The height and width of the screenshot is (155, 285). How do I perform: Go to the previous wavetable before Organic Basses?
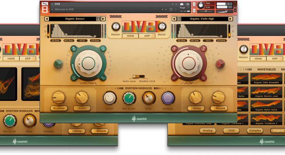click(x=47, y=19)
